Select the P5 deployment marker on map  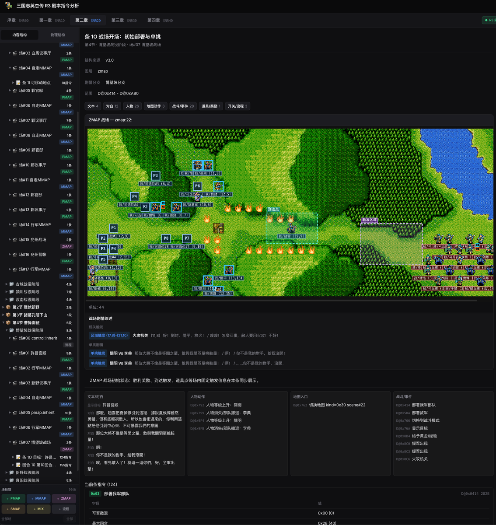coord(103,259)
